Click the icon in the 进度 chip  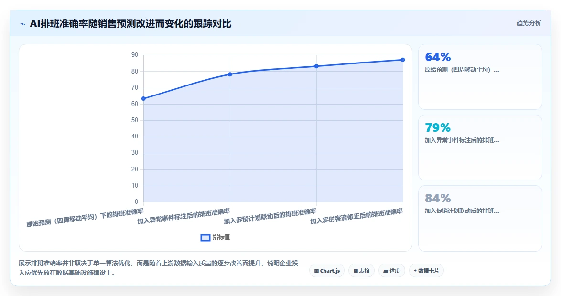click(x=386, y=271)
